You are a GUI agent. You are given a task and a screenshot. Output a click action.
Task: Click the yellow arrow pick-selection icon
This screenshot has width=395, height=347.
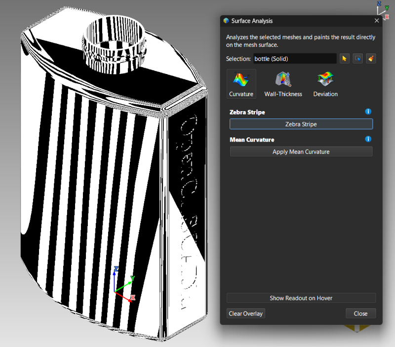pyautogui.click(x=344, y=59)
